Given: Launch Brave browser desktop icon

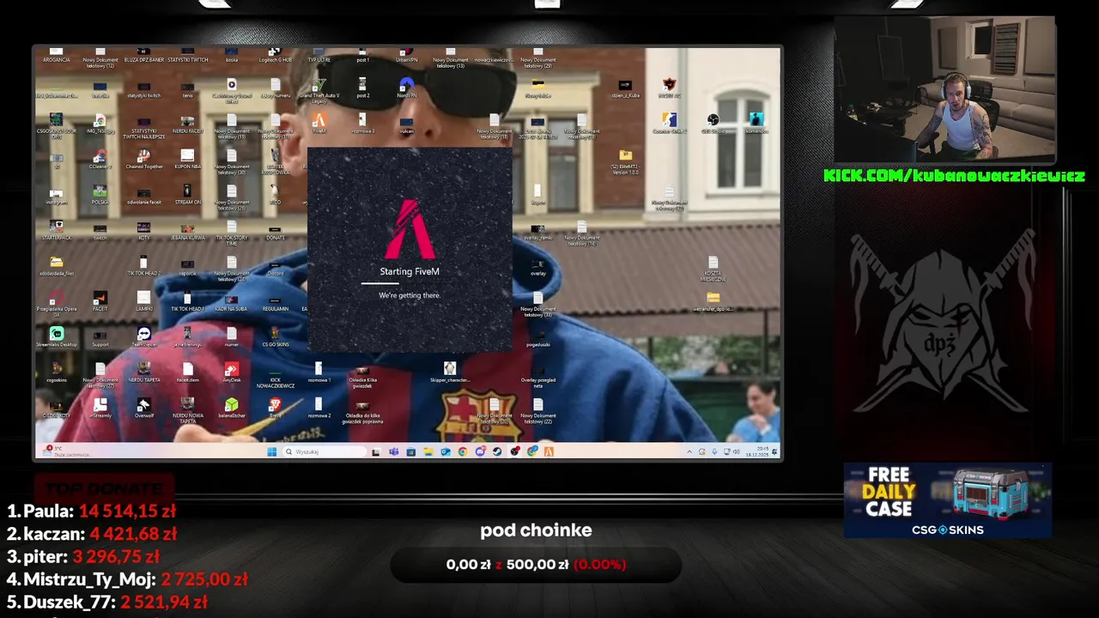Looking at the screenshot, I should pyautogui.click(x=275, y=408).
